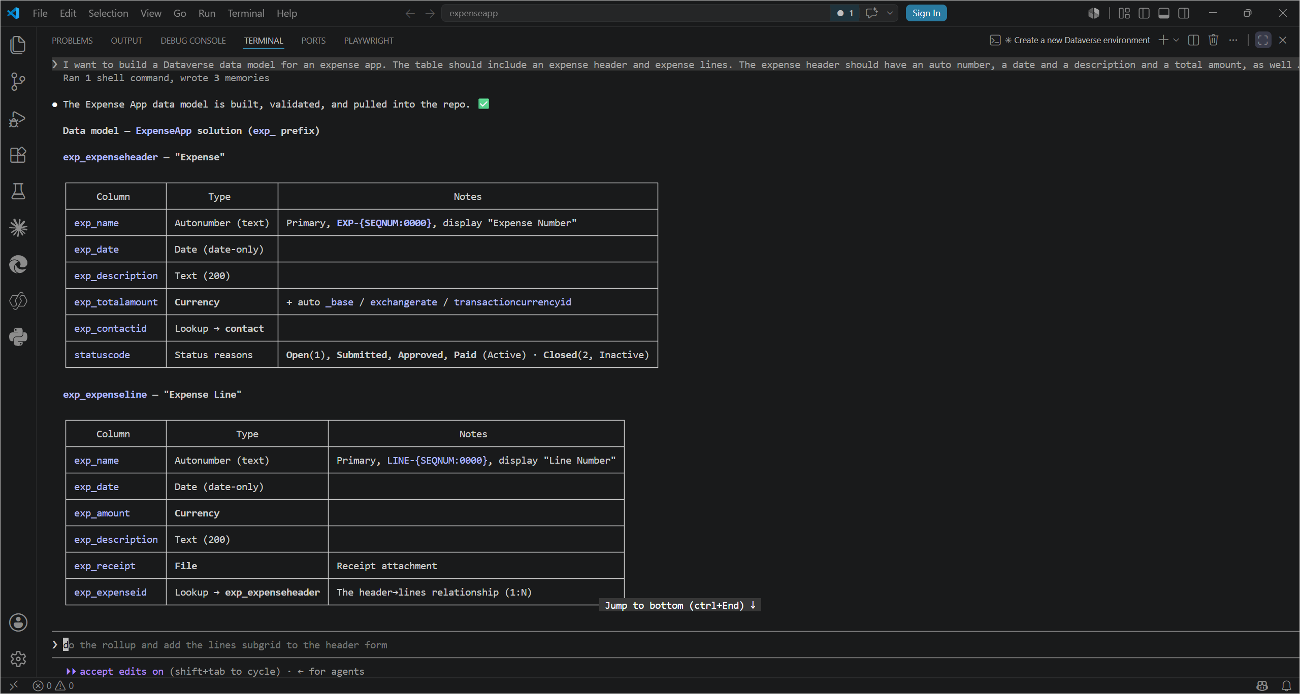This screenshot has width=1300, height=694.
Task: Open Run and Debug view
Action: 18,119
